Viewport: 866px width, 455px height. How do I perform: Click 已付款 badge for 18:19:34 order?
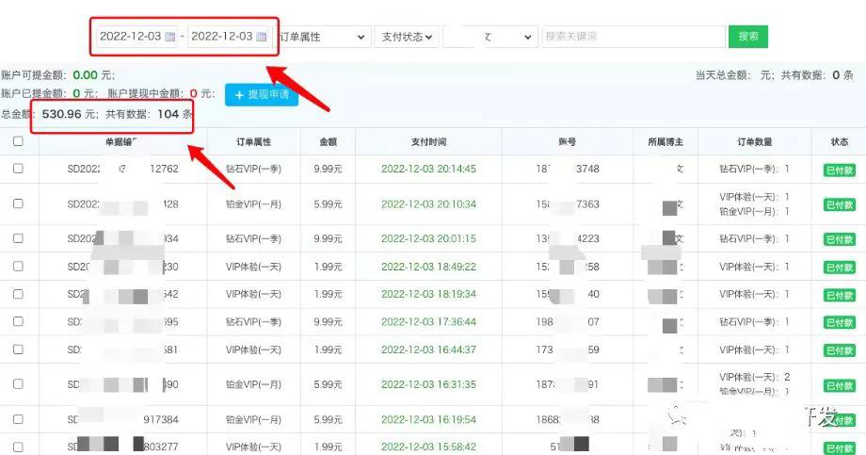coord(840,295)
